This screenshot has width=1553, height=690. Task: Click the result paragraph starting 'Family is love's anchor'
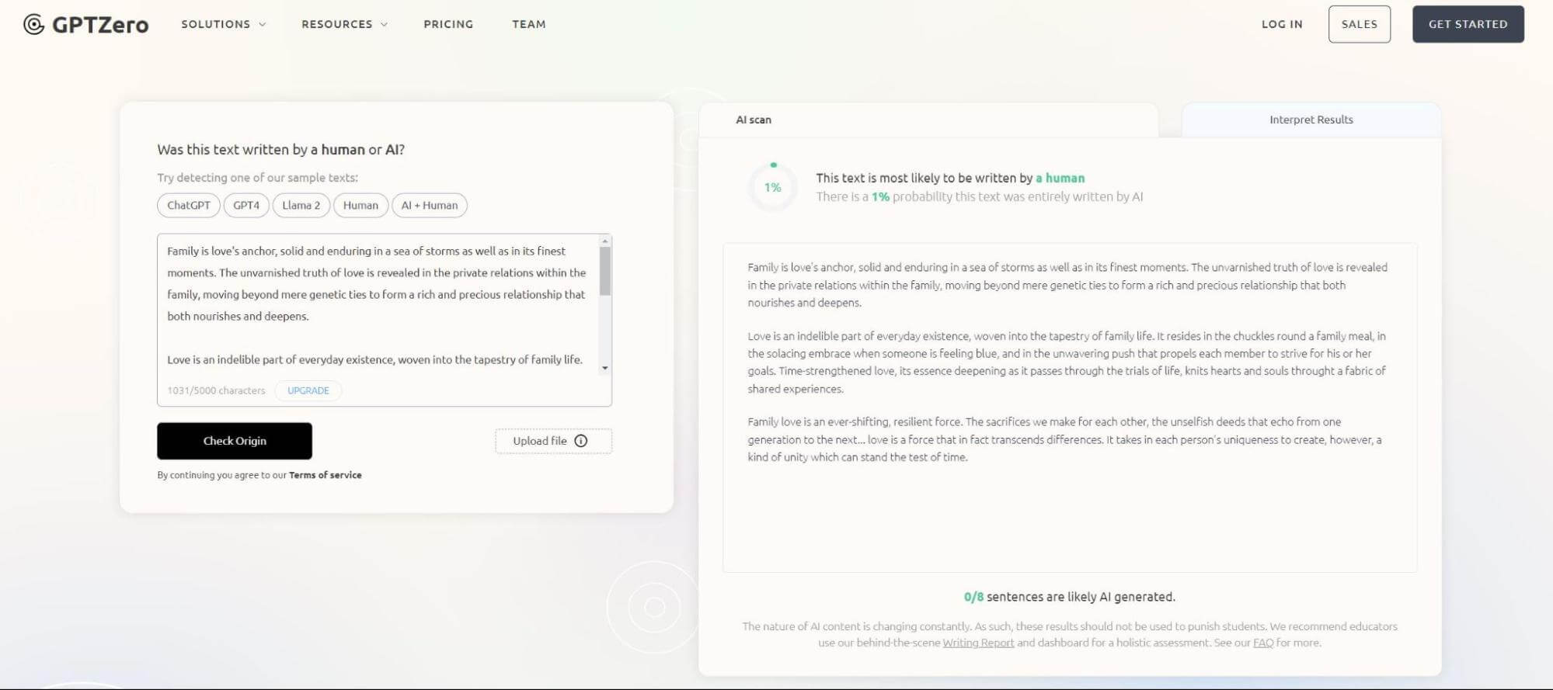(1067, 285)
